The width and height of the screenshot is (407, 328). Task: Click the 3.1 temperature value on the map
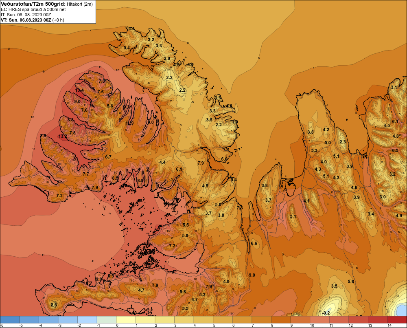tap(394, 87)
